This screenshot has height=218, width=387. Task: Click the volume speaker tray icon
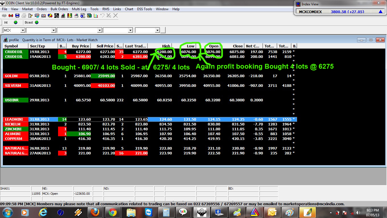click(x=358, y=212)
